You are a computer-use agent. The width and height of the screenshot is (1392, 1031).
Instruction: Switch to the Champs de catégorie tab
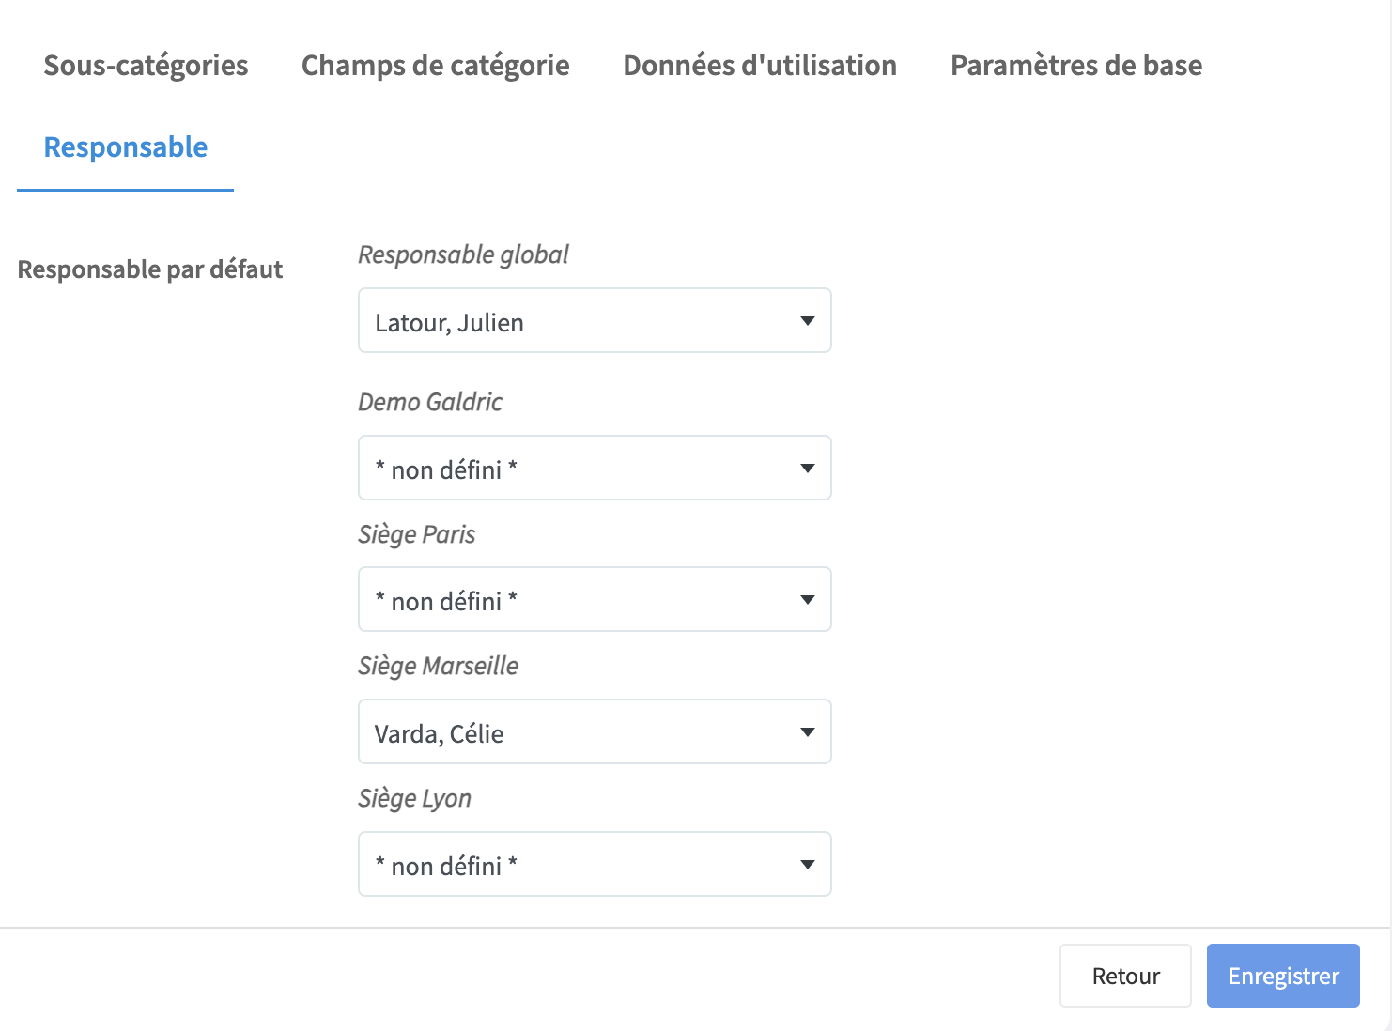tap(435, 66)
